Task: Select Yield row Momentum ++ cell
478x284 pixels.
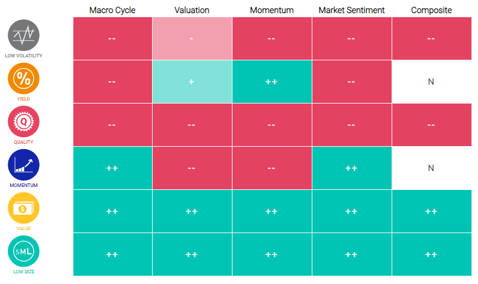Action: (x=272, y=82)
